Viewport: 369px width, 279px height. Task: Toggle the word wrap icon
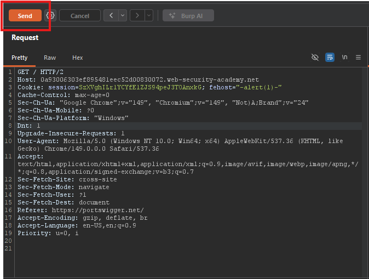click(330, 57)
